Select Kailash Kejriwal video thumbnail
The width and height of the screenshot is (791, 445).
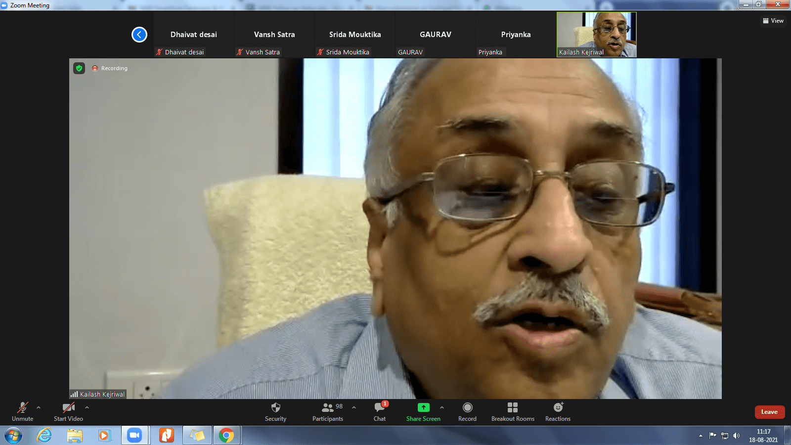point(596,35)
